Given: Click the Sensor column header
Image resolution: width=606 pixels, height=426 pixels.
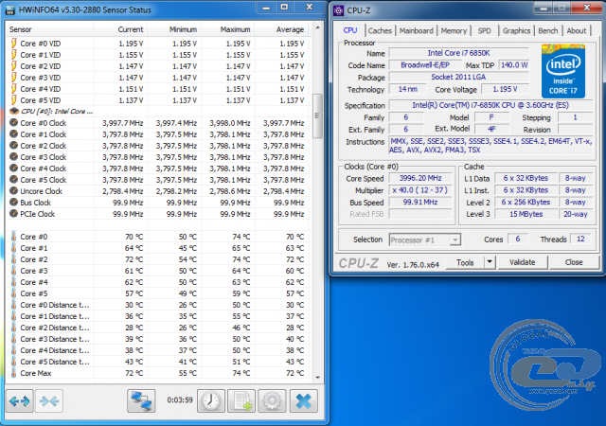Looking at the screenshot, I should (49, 29).
